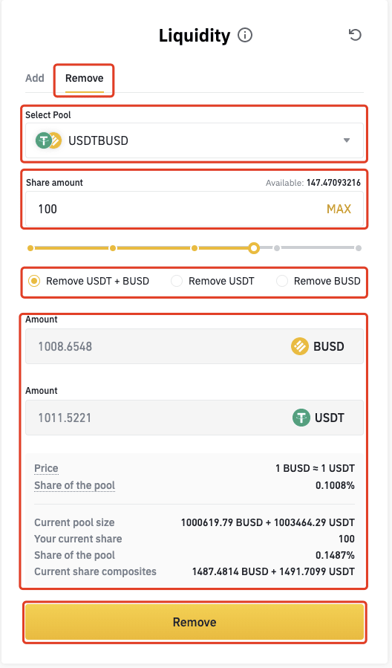
Task: Click the USDTBUSD pair token icon
Action: [48, 140]
